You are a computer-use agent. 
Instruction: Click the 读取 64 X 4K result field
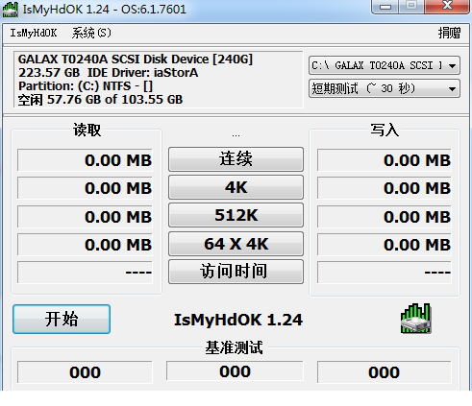coord(85,245)
